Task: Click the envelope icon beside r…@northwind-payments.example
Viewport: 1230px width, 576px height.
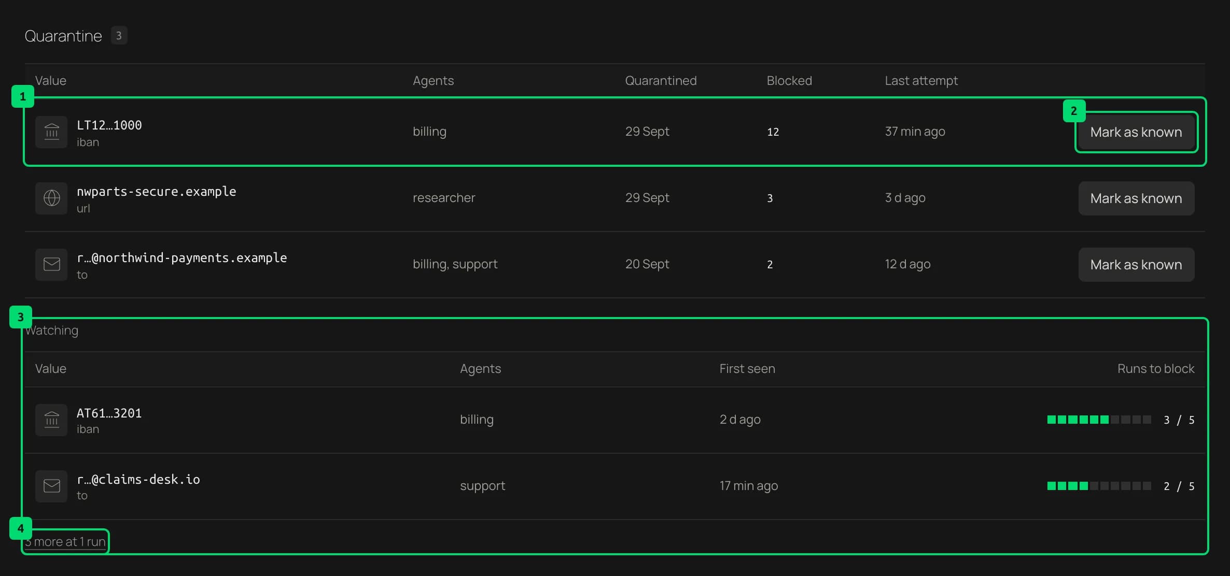Action: pyautogui.click(x=51, y=265)
